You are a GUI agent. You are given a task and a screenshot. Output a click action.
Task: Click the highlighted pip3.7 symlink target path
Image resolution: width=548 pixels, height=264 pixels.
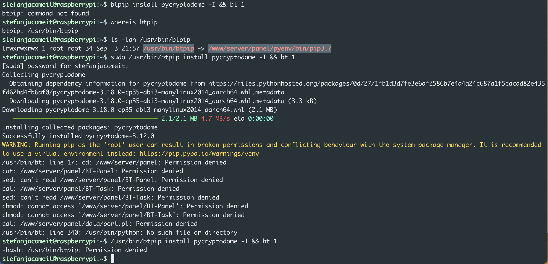click(270, 48)
